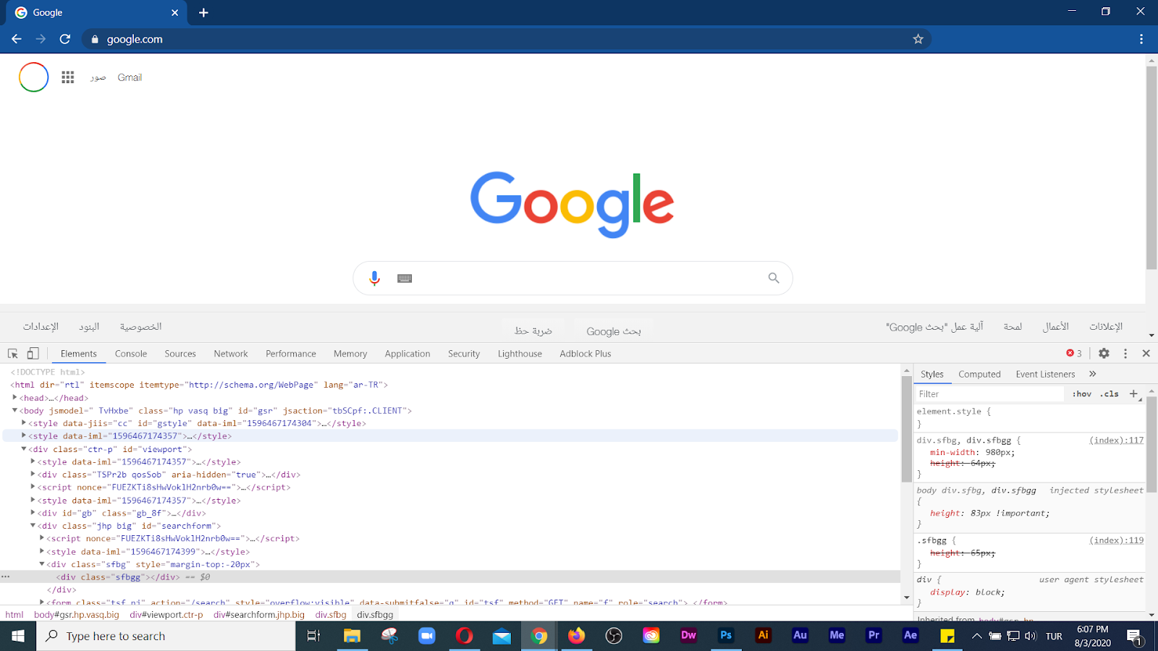This screenshot has height=651, width=1158.
Task: Click the "ضربة حظ" lucky button
Action: click(x=533, y=331)
